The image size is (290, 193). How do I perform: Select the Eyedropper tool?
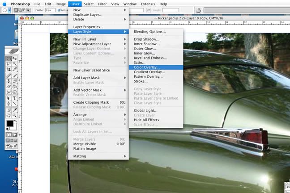pos(15,110)
